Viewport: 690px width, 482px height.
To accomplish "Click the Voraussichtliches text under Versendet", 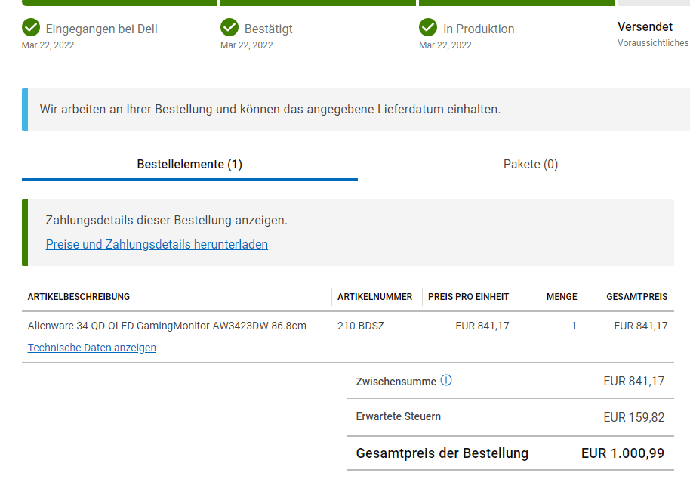I will 653,43.
